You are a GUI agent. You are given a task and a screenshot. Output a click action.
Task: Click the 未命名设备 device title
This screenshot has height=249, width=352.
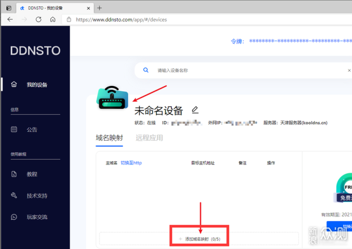pyautogui.click(x=159, y=111)
